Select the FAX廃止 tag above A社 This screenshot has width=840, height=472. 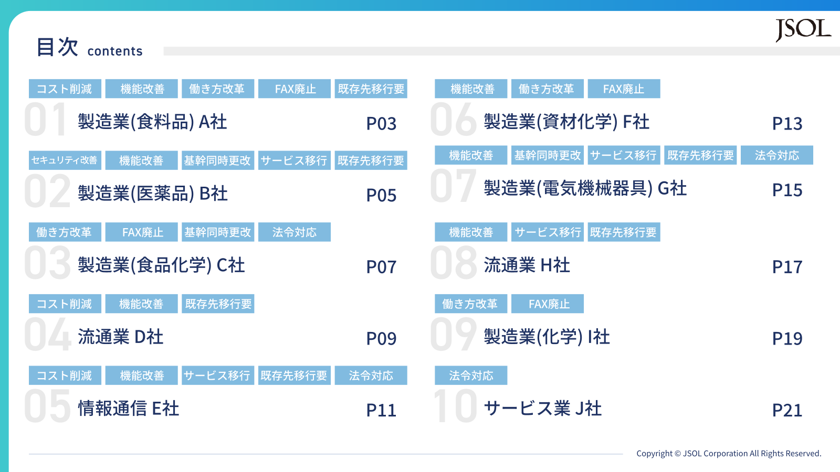[x=295, y=89]
